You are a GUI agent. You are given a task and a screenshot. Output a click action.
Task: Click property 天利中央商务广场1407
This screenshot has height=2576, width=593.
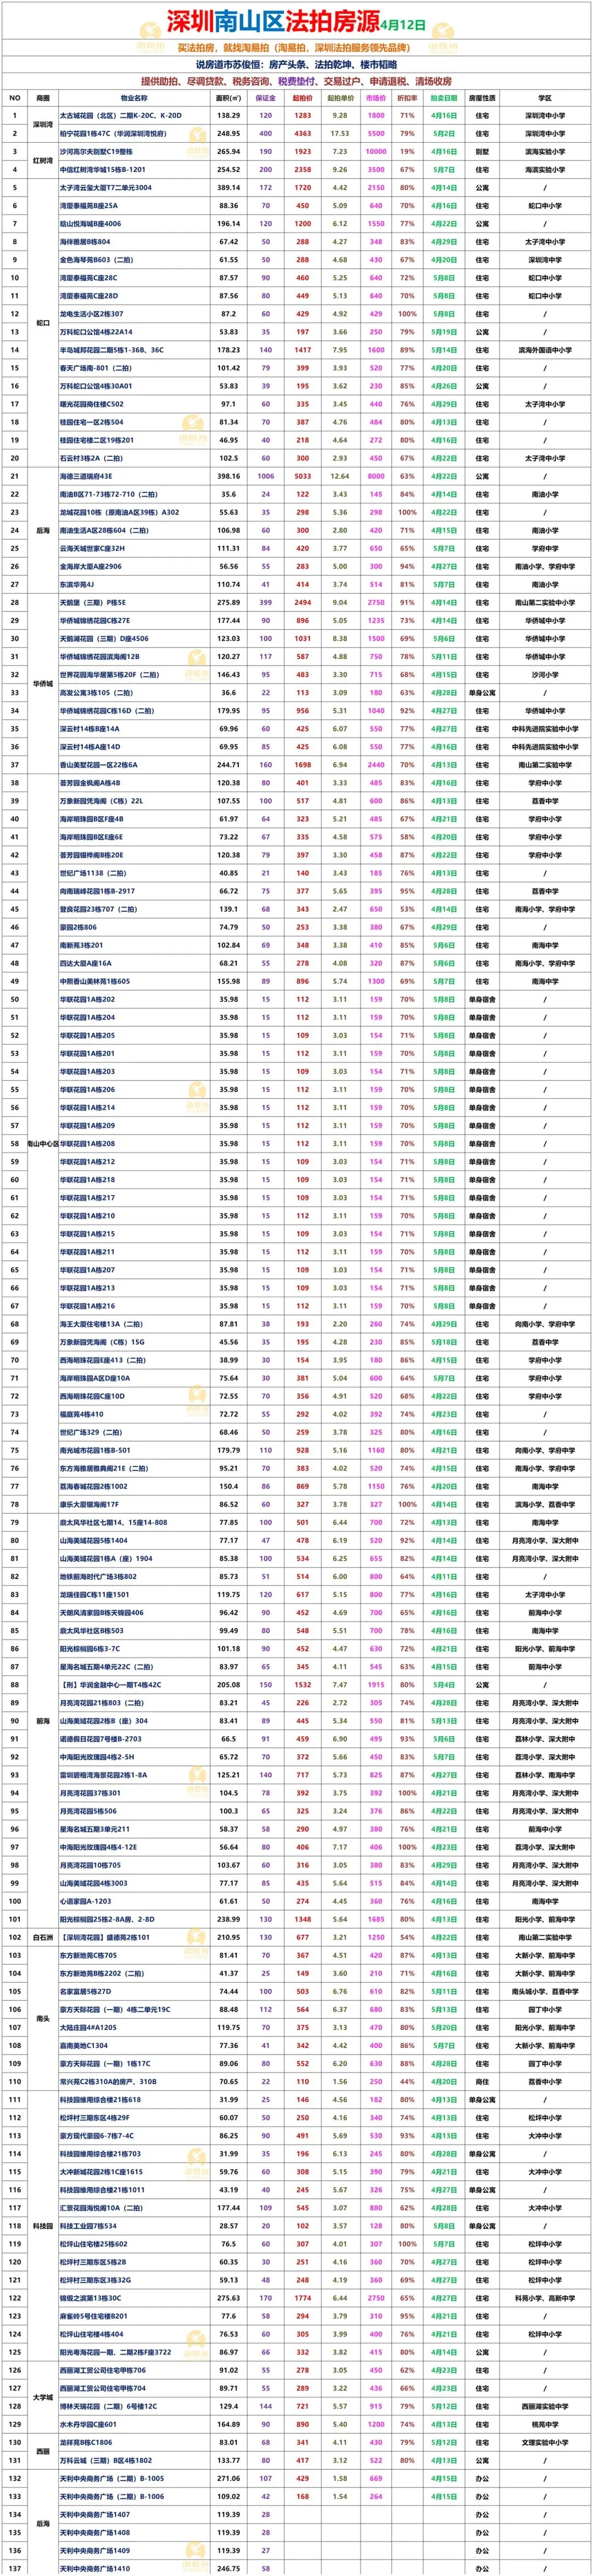coord(95,2514)
